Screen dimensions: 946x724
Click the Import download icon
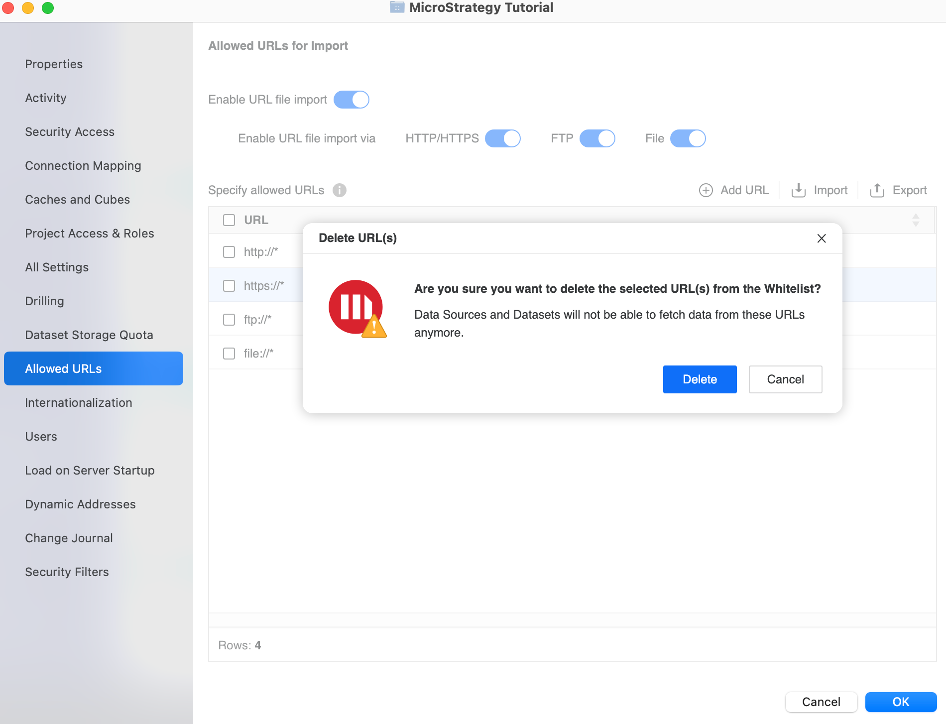tap(798, 190)
